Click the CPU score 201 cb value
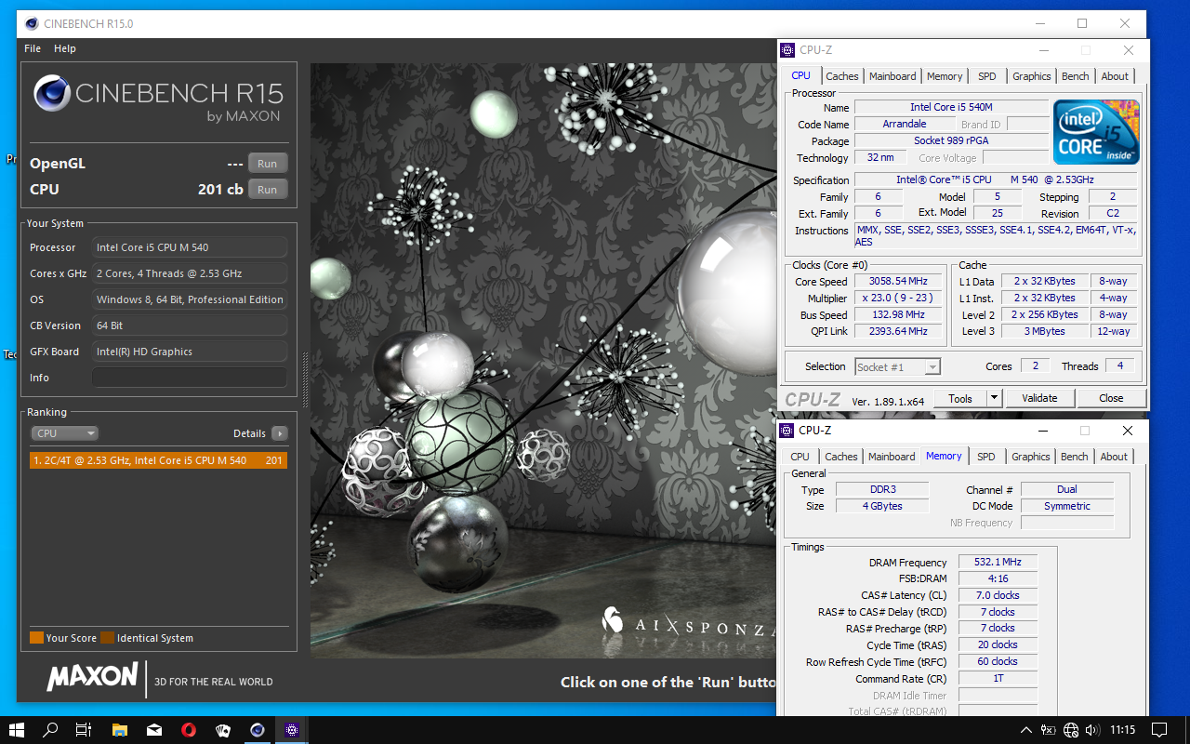Screen dimensions: 1190x744 pos(220,189)
